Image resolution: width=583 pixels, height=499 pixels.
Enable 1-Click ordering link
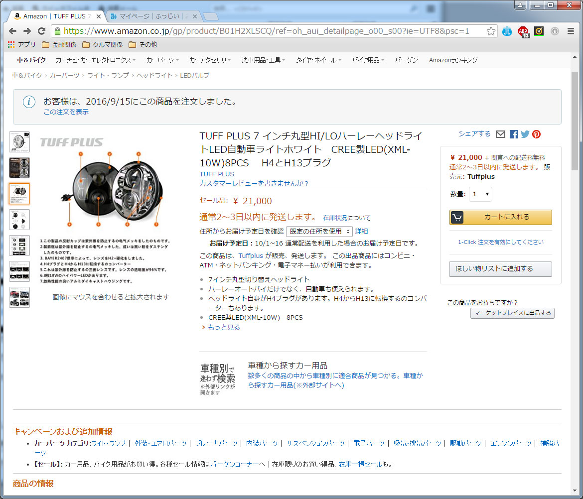500,242
